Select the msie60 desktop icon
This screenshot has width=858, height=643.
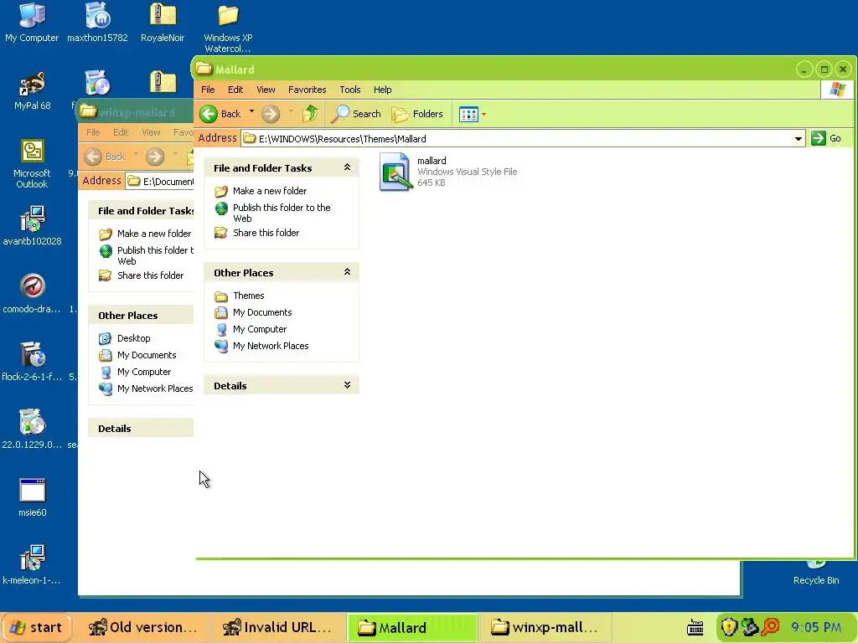pyautogui.click(x=33, y=497)
